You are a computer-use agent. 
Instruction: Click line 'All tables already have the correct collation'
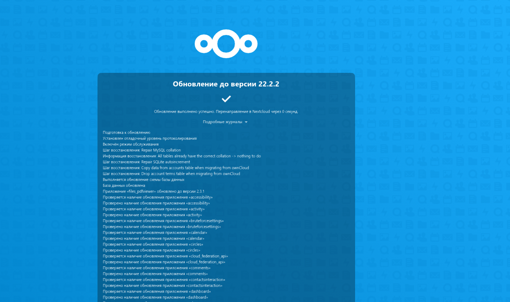182,156
